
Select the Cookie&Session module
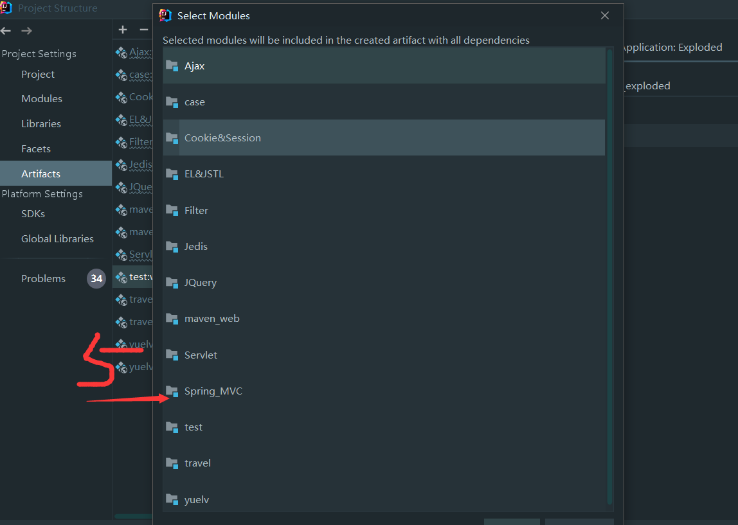point(222,138)
